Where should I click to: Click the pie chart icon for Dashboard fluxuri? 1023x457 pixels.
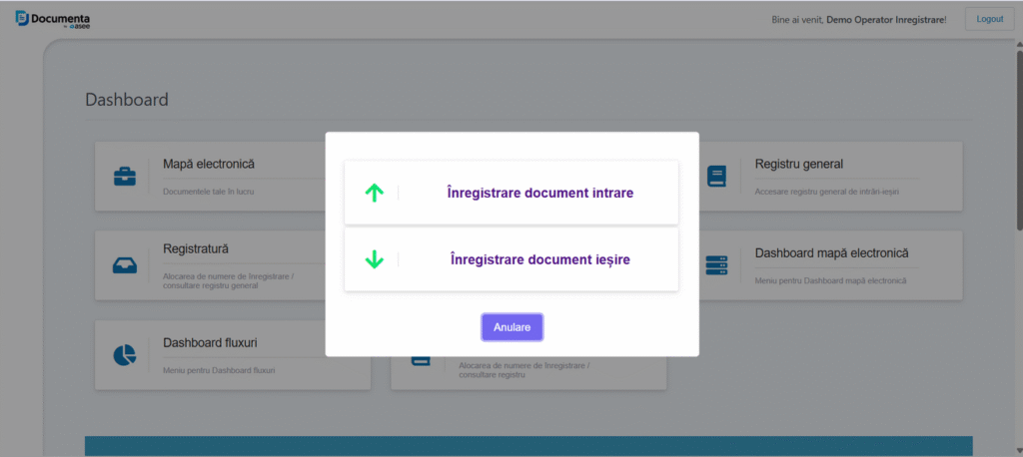coord(125,355)
